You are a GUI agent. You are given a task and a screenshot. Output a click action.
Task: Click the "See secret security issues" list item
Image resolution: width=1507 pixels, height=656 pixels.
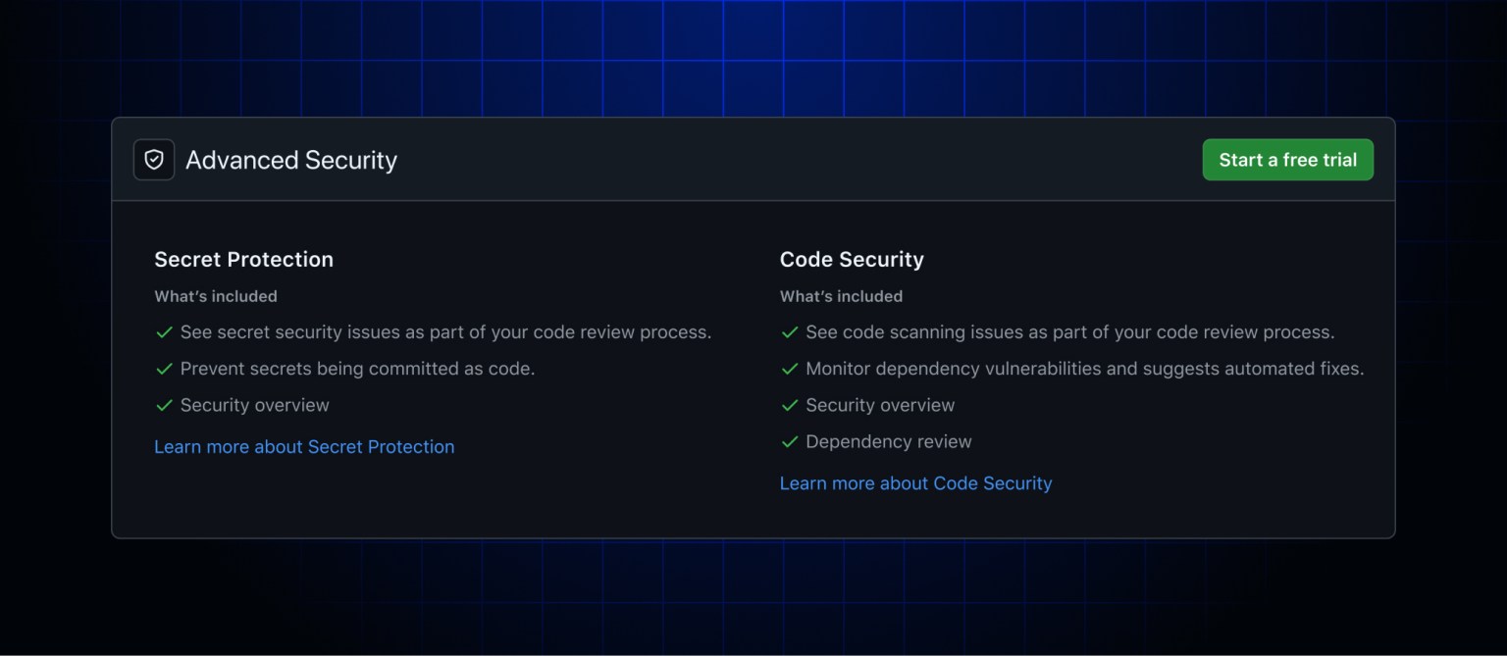[x=445, y=332]
